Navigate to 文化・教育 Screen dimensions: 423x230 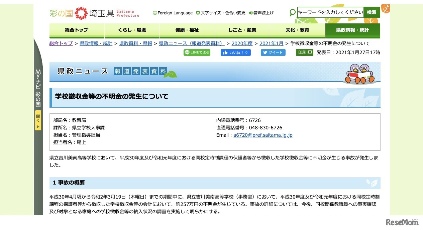click(x=297, y=30)
